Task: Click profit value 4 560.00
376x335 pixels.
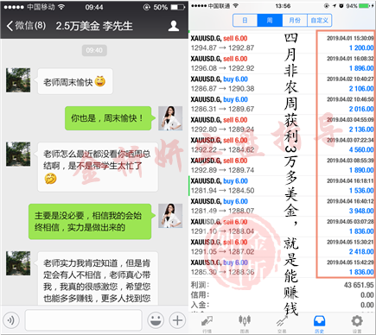Action: [361, 149]
